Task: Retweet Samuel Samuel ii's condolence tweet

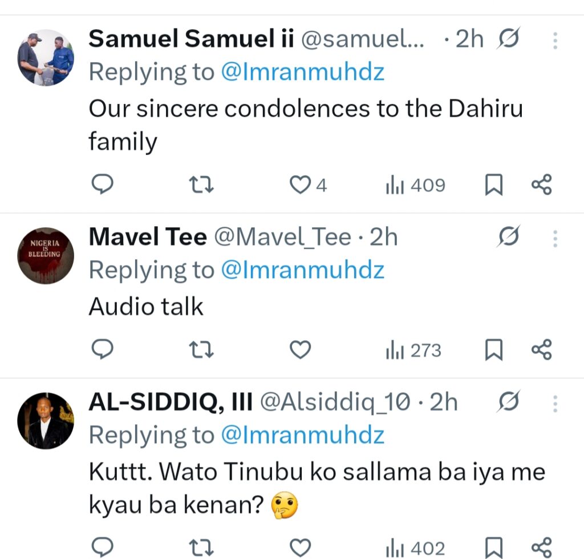Action: [201, 185]
